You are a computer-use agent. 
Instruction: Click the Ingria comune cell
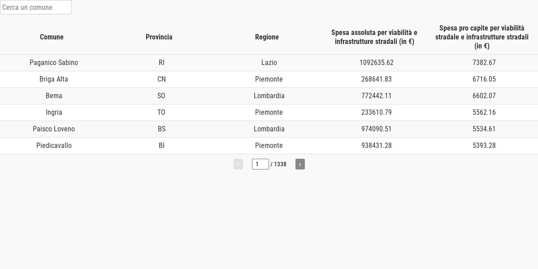54,113
